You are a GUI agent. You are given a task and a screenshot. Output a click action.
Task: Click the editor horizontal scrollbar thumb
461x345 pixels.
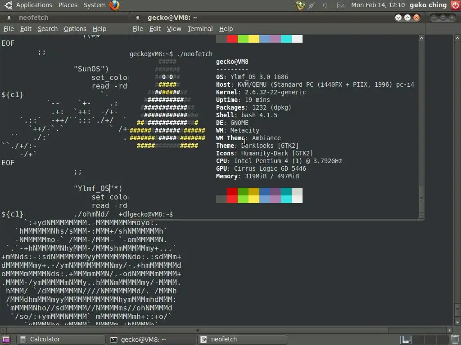(197, 330)
